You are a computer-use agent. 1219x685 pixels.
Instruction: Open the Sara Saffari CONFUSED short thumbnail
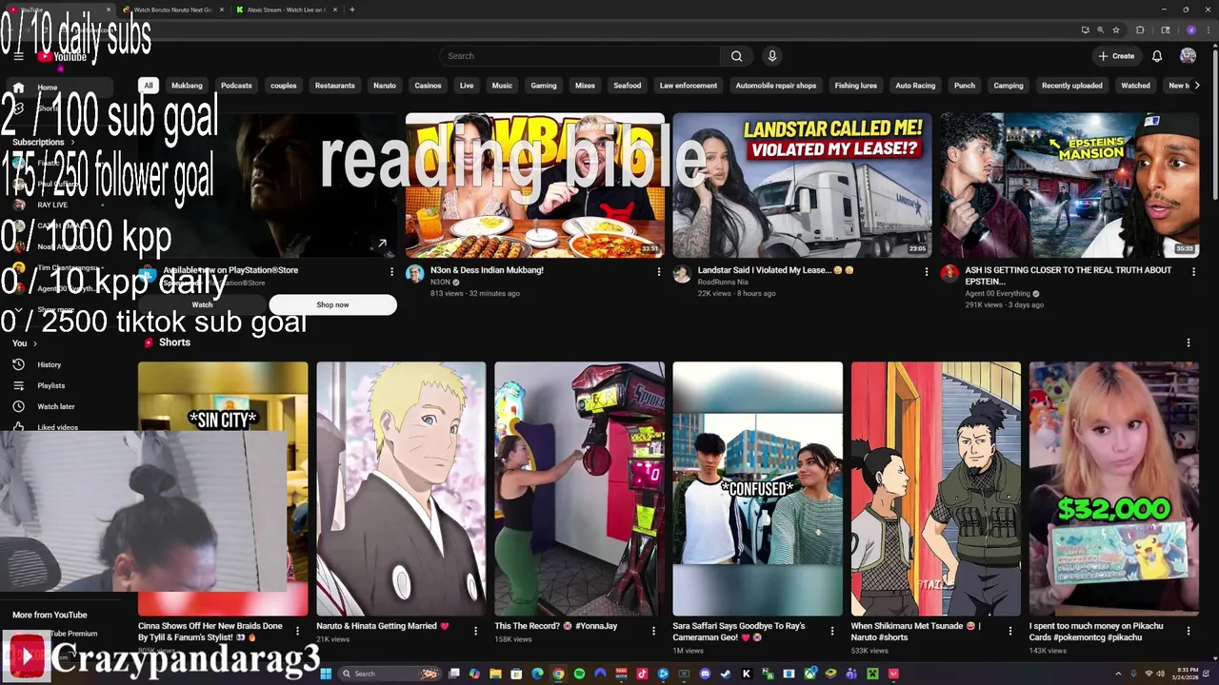click(758, 488)
